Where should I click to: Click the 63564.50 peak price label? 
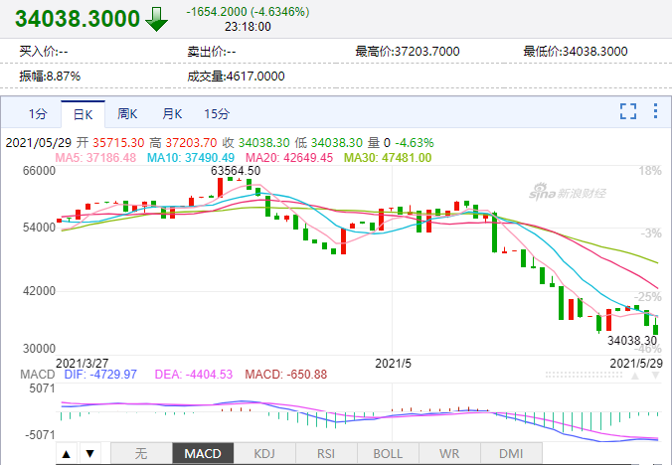pyautogui.click(x=236, y=171)
